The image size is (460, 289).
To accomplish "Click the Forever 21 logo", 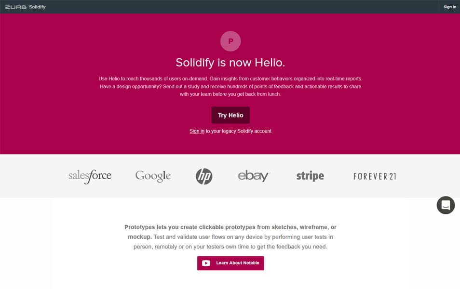I will point(375,176).
